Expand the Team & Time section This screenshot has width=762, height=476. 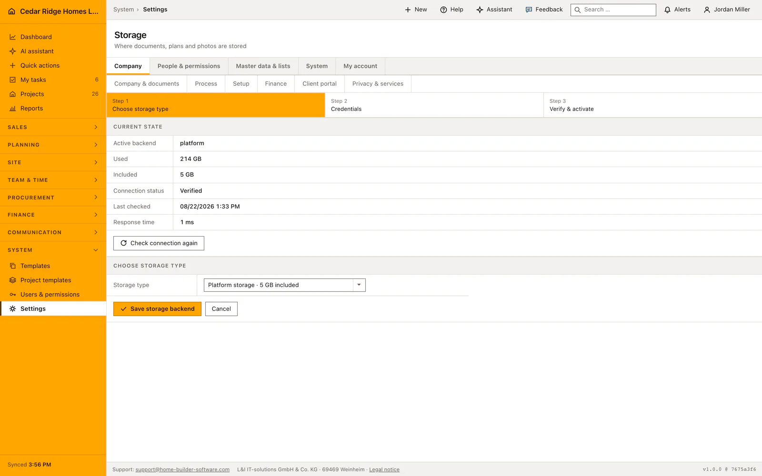53,180
